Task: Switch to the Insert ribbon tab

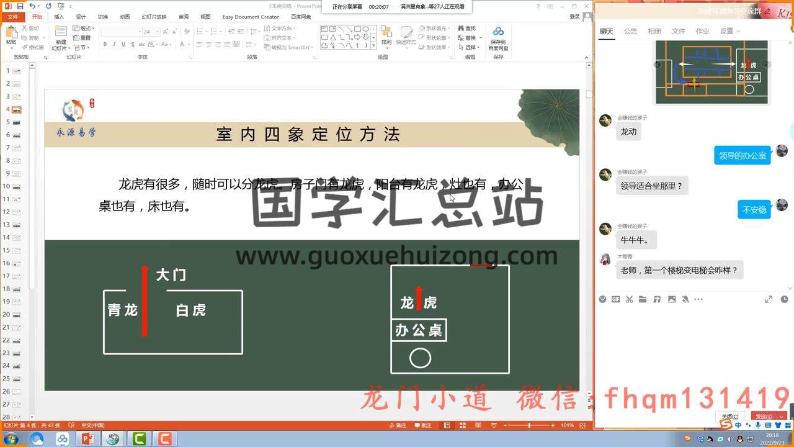Action: pos(59,17)
